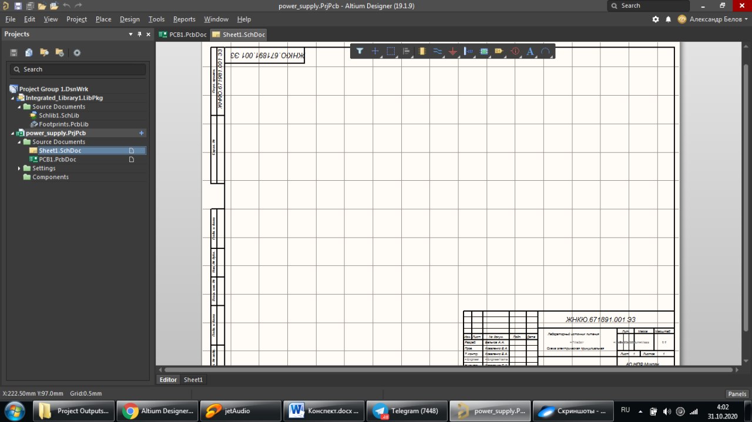Open the Place menu
The image size is (752, 422).
click(103, 19)
